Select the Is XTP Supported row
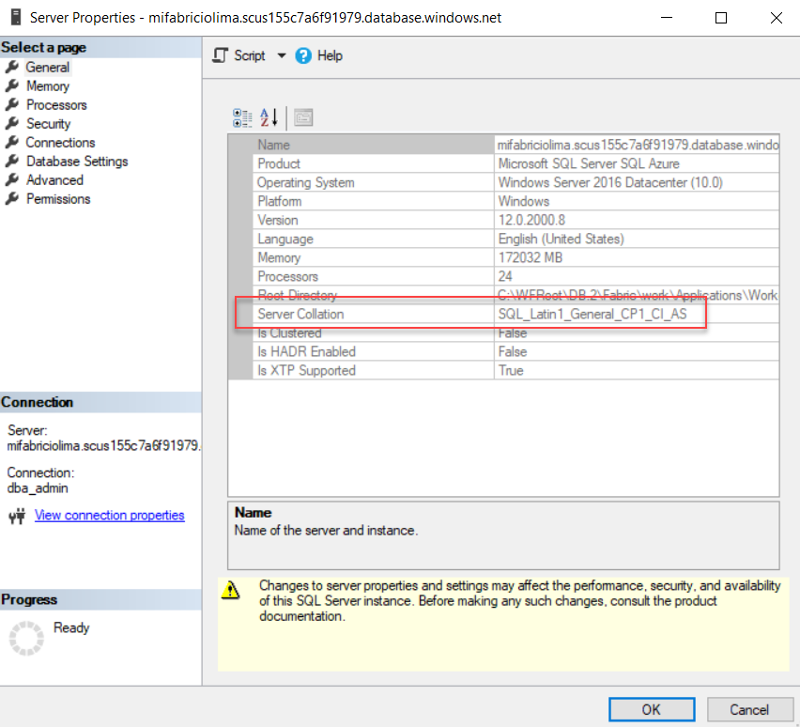800x727 pixels. (x=306, y=371)
